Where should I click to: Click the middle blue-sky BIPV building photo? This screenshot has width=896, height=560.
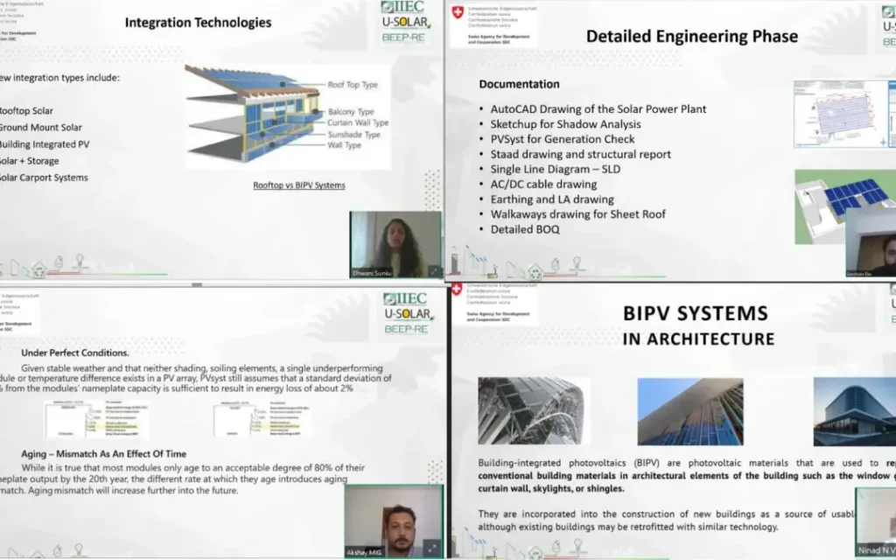coord(689,411)
